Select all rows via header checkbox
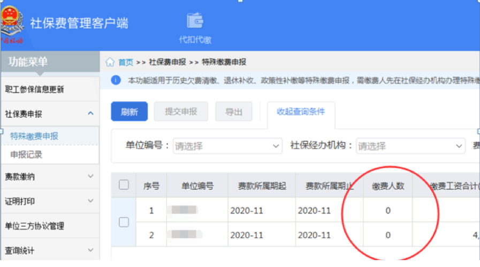The image size is (480, 267). (124, 185)
